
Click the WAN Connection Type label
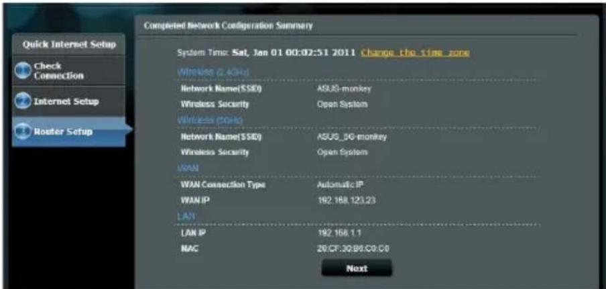pyautogui.click(x=223, y=184)
